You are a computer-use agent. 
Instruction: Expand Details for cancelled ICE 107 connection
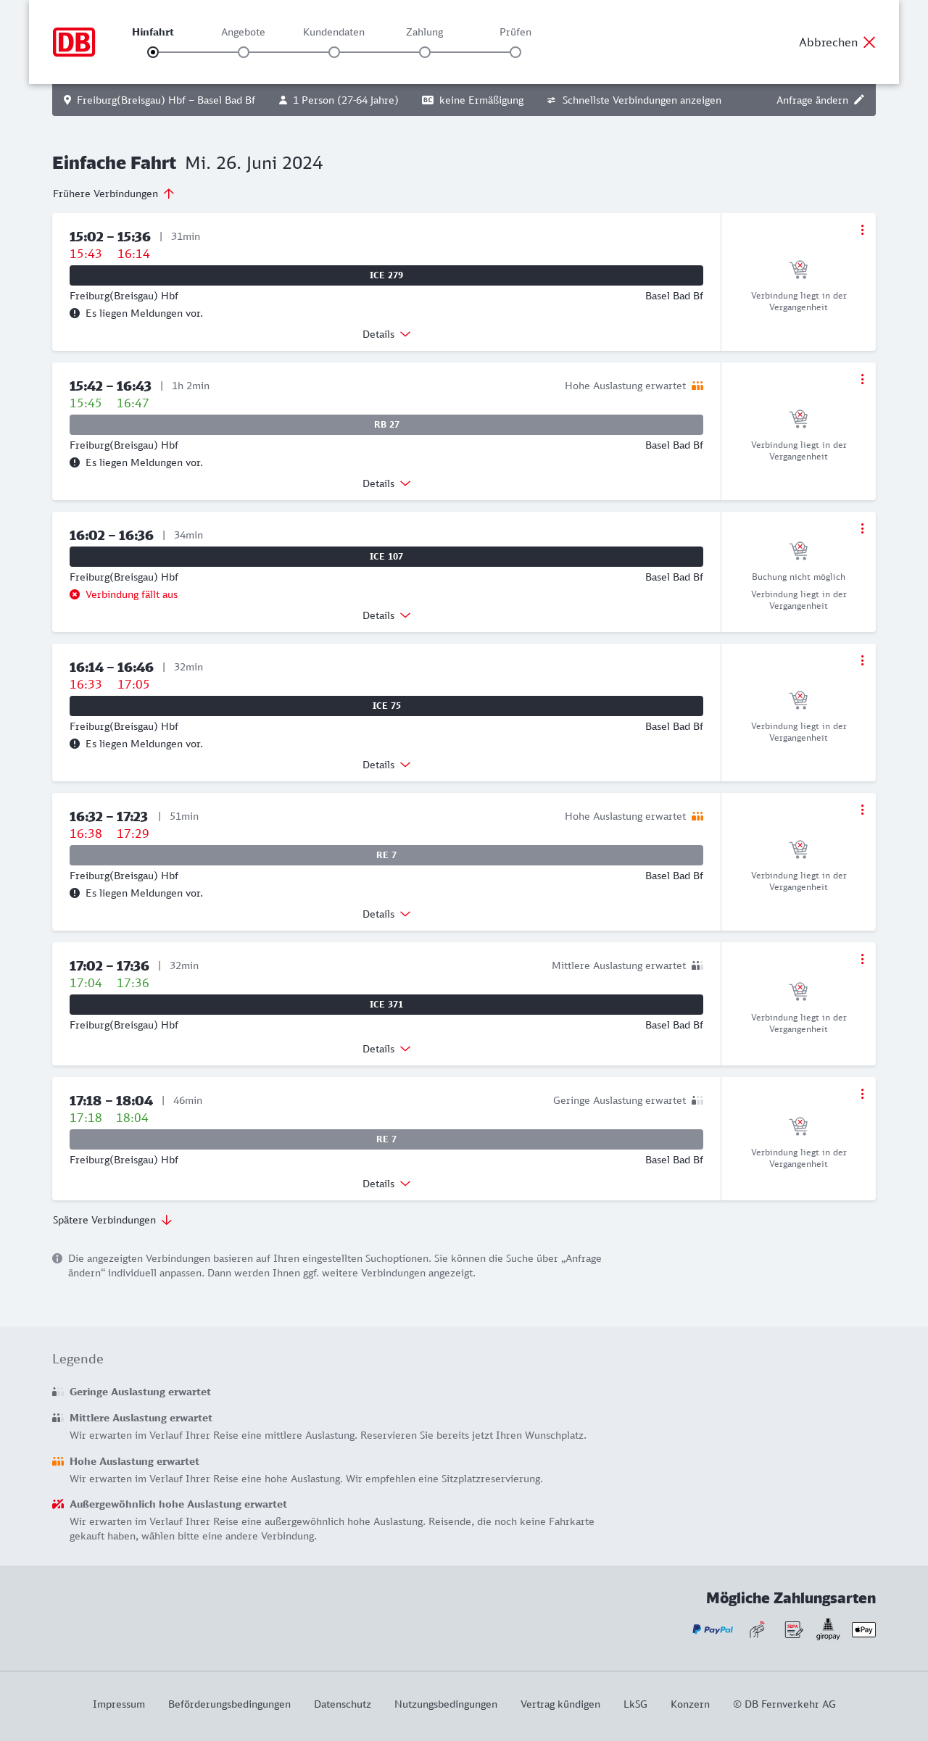click(386, 615)
